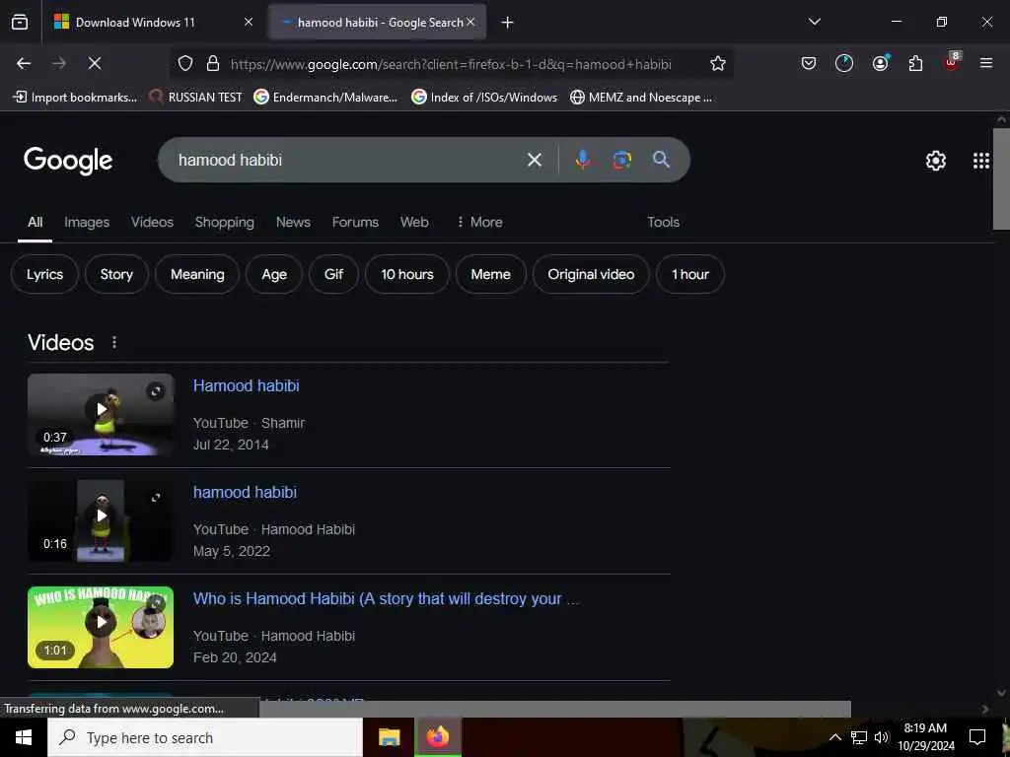The height and width of the screenshot is (757, 1010).
Task: Open Hamood habibi video by Shamir
Action: (x=246, y=385)
